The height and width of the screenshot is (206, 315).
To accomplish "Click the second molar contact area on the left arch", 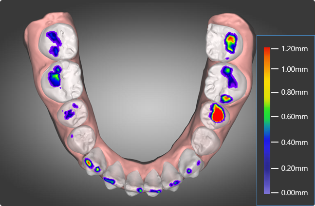I will coord(56,77).
